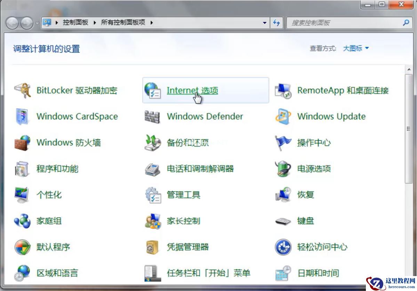This screenshot has height=291, width=417.
Task: Open the 个性化 item
Action: click(49, 195)
